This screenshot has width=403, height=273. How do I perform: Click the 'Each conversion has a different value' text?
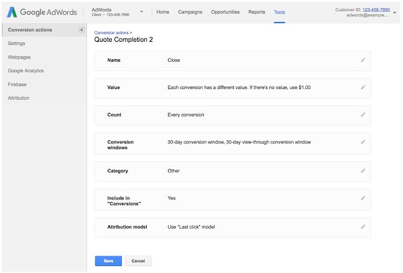tap(239, 87)
